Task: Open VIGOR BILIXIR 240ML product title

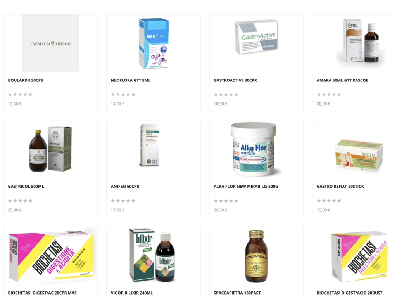Action: click(132, 293)
